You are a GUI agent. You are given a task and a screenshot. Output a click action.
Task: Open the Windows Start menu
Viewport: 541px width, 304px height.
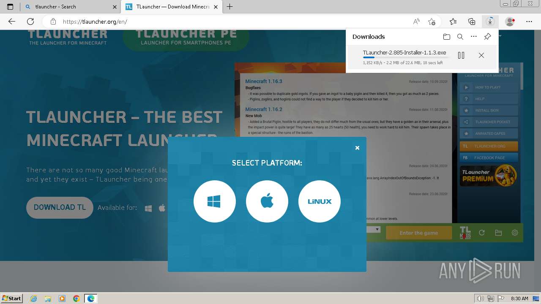(x=12, y=298)
